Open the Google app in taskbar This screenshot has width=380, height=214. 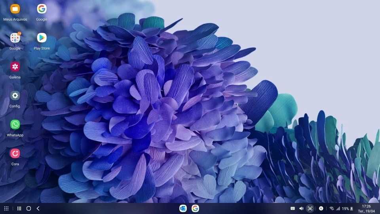click(195, 208)
